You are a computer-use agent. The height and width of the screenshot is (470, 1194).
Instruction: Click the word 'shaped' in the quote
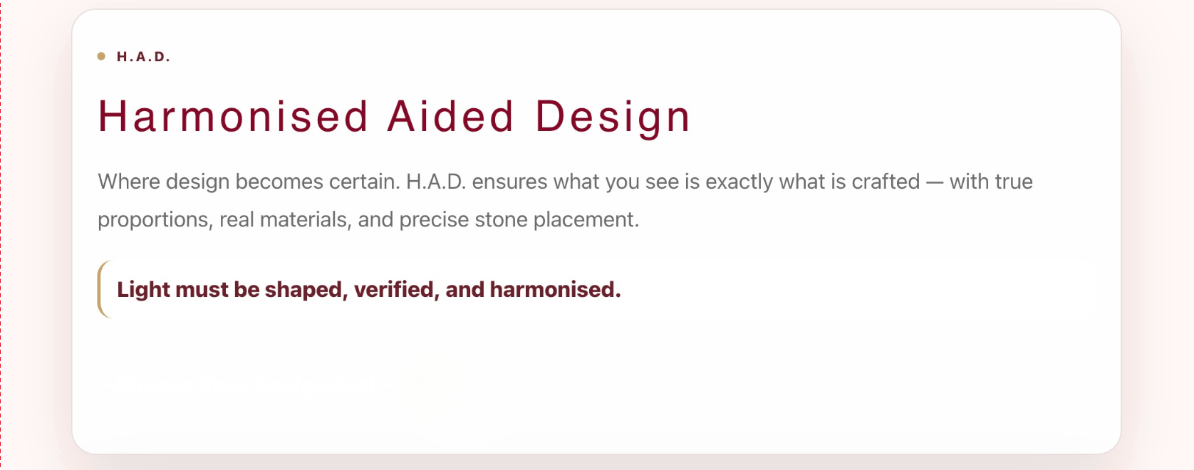(306, 290)
